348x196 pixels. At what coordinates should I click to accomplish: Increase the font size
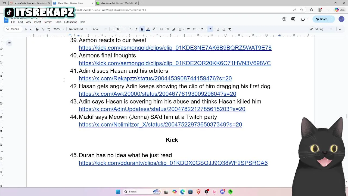click(x=124, y=29)
